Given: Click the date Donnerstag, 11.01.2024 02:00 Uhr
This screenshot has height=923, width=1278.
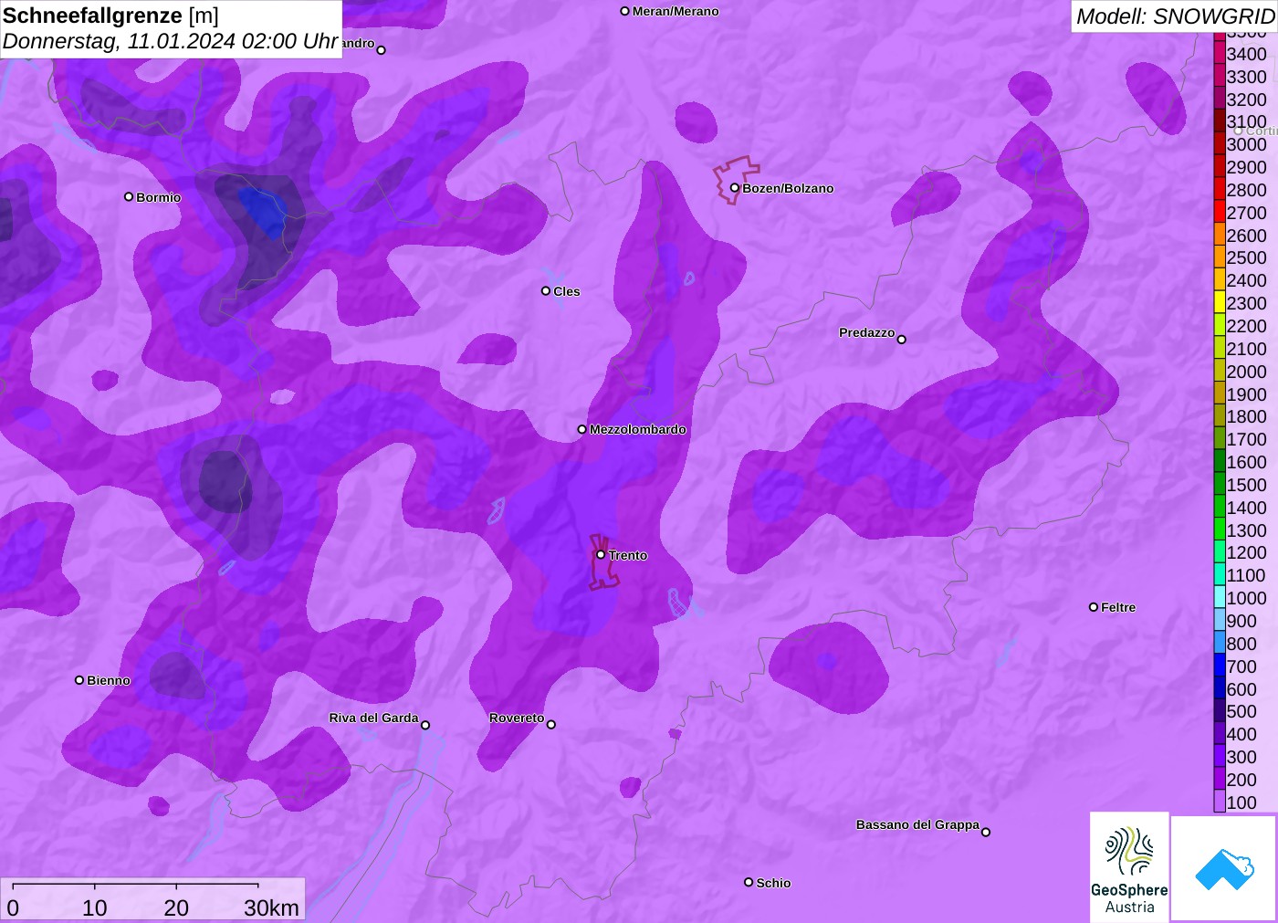Looking at the screenshot, I should [x=171, y=42].
